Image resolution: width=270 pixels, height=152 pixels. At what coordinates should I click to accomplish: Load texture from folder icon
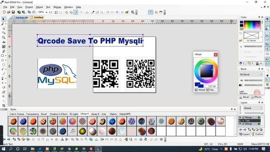241,41
